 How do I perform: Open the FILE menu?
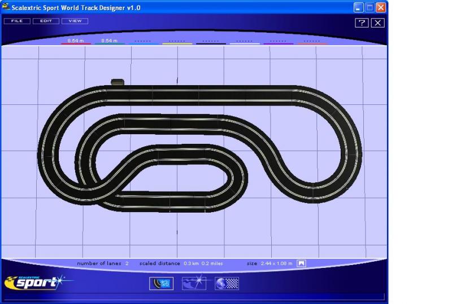point(17,21)
